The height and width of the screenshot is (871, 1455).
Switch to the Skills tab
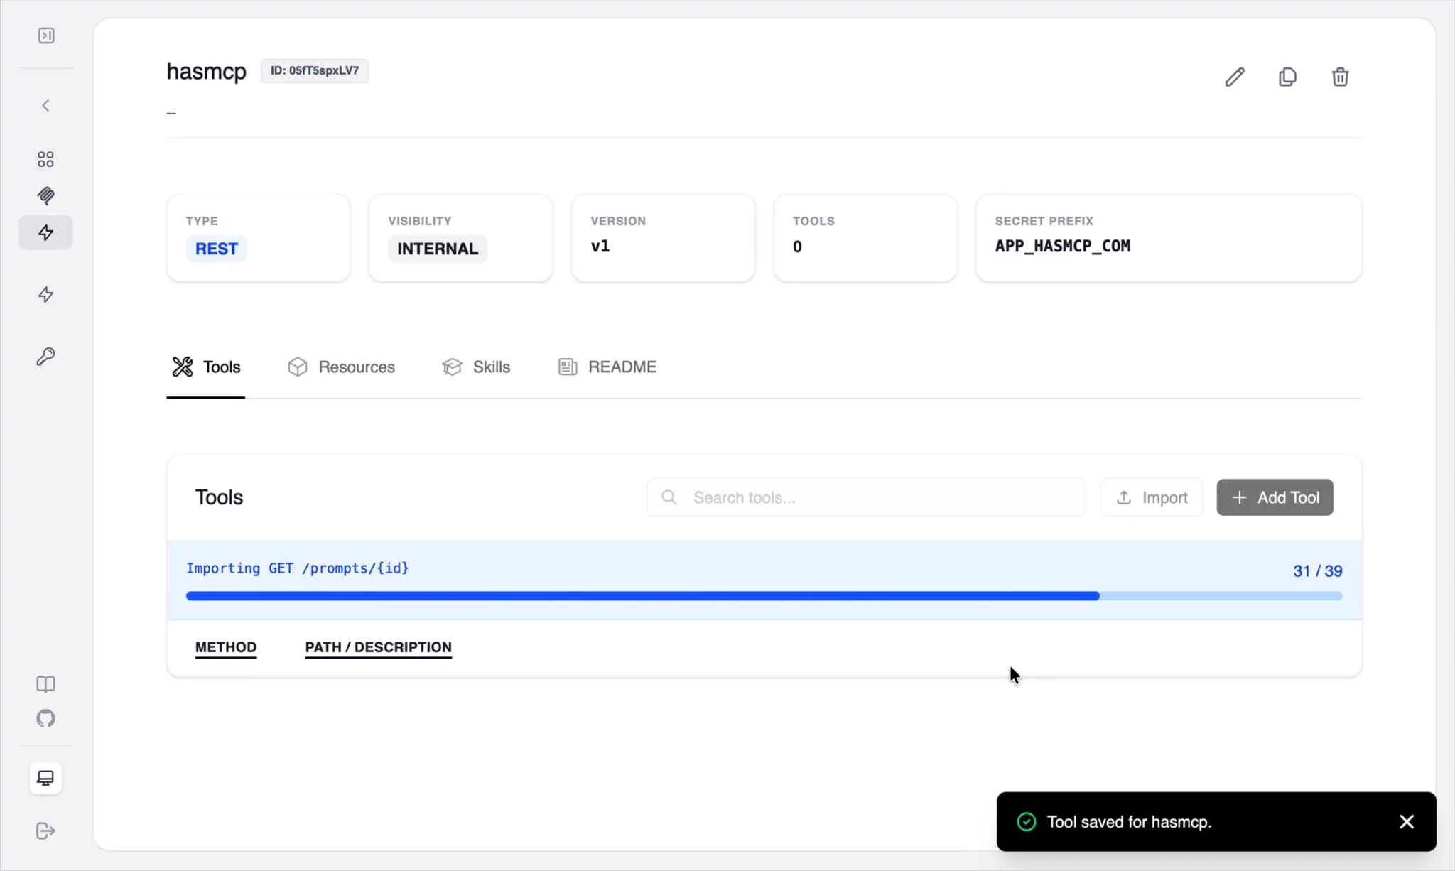click(476, 367)
